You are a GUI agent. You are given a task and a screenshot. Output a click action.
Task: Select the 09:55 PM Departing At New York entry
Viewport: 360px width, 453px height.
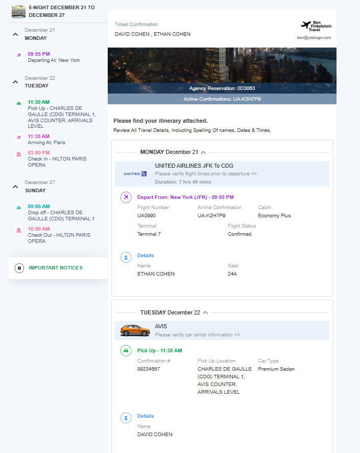[x=54, y=57]
